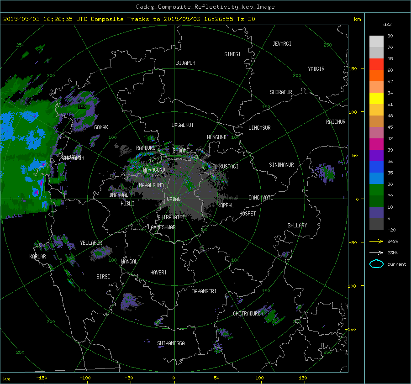
Task: Click the dark green 20 dBZ color swatch
Action: (x=376, y=201)
